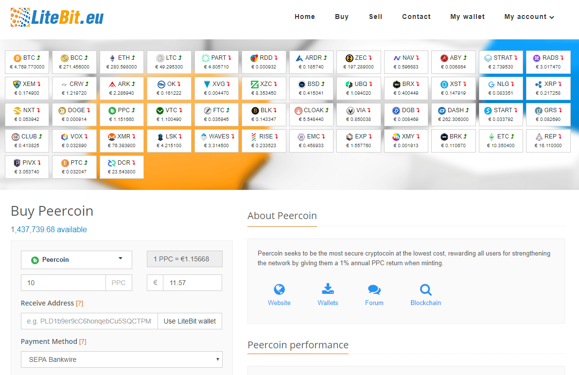Open the Buy menu item
579x375 pixels.
point(342,17)
